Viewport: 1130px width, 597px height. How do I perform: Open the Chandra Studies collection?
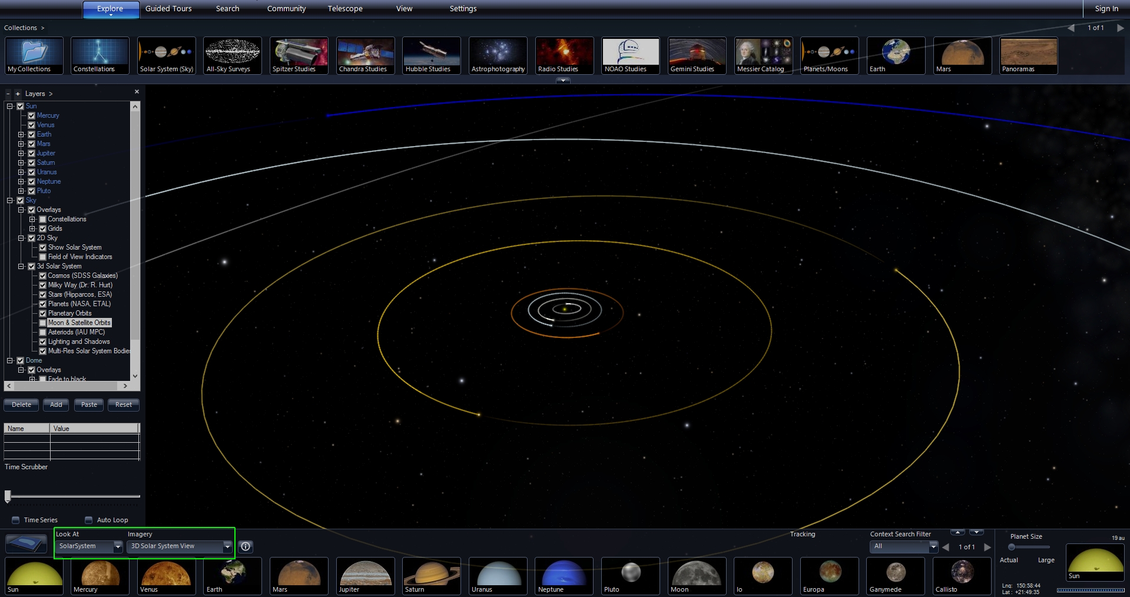366,56
